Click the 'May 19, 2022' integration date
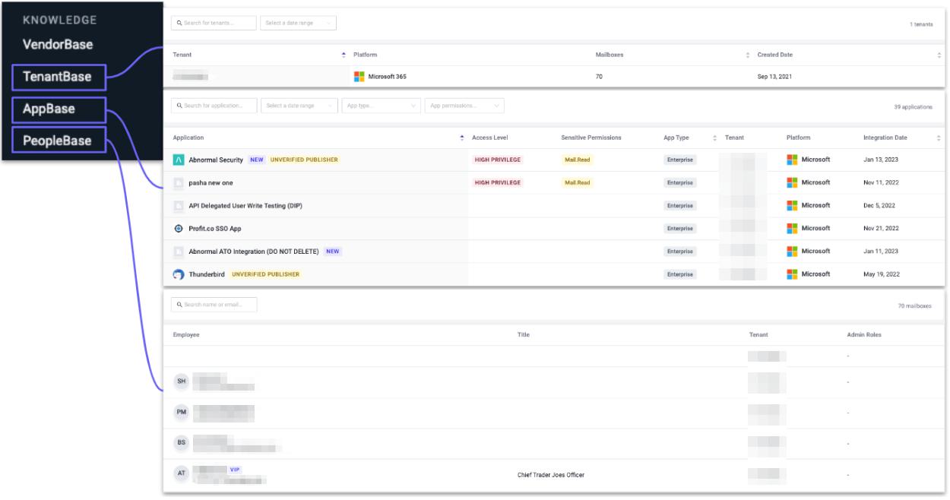Viewport: 950px width, 500px height. tap(881, 274)
